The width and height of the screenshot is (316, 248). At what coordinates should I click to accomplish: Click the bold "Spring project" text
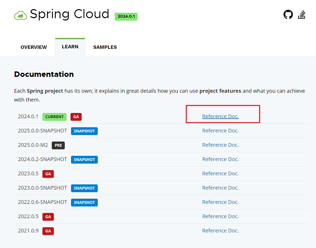pyautogui.click(x=45, y=91)
